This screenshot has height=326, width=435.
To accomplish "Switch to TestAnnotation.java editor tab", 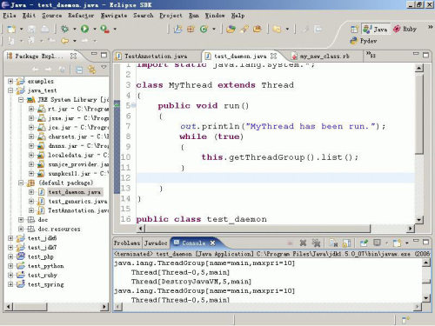I will 156,56.
